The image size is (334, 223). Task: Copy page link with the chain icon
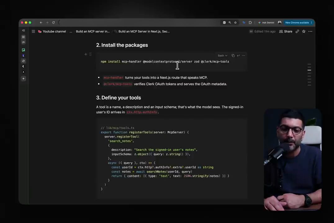pyautogui.click(x=297, y=32)
